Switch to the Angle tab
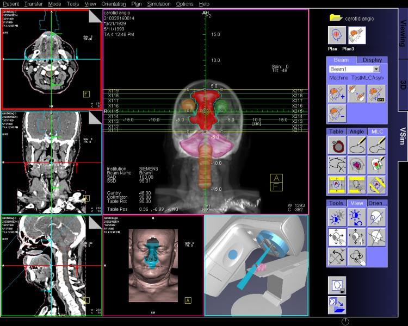The image size is (408, 326). click(x=357, y=131)
